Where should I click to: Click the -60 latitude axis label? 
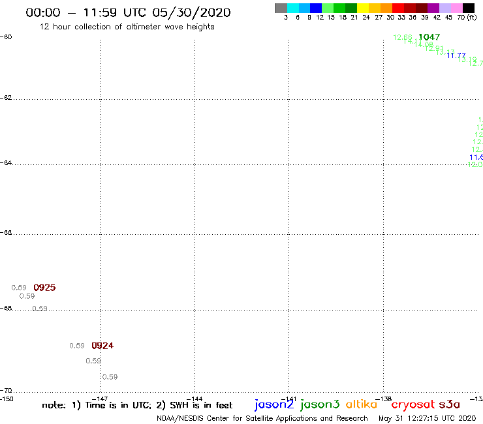pyautogui.click(x=6, y=37)
